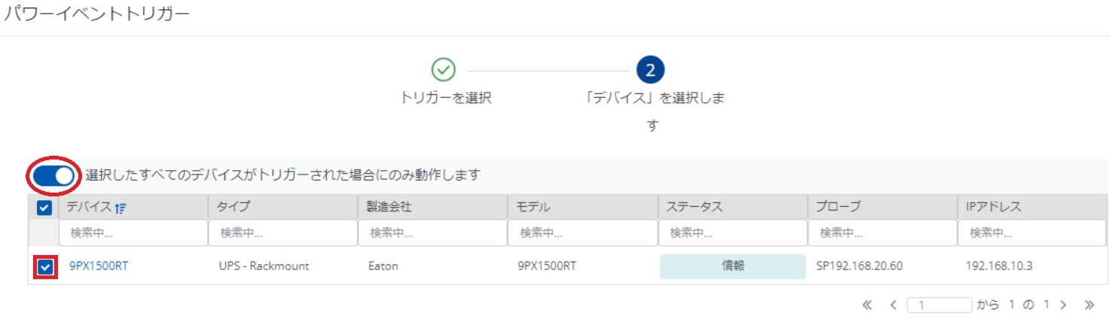Click the completed step checkmark icon

click(444, 70)
